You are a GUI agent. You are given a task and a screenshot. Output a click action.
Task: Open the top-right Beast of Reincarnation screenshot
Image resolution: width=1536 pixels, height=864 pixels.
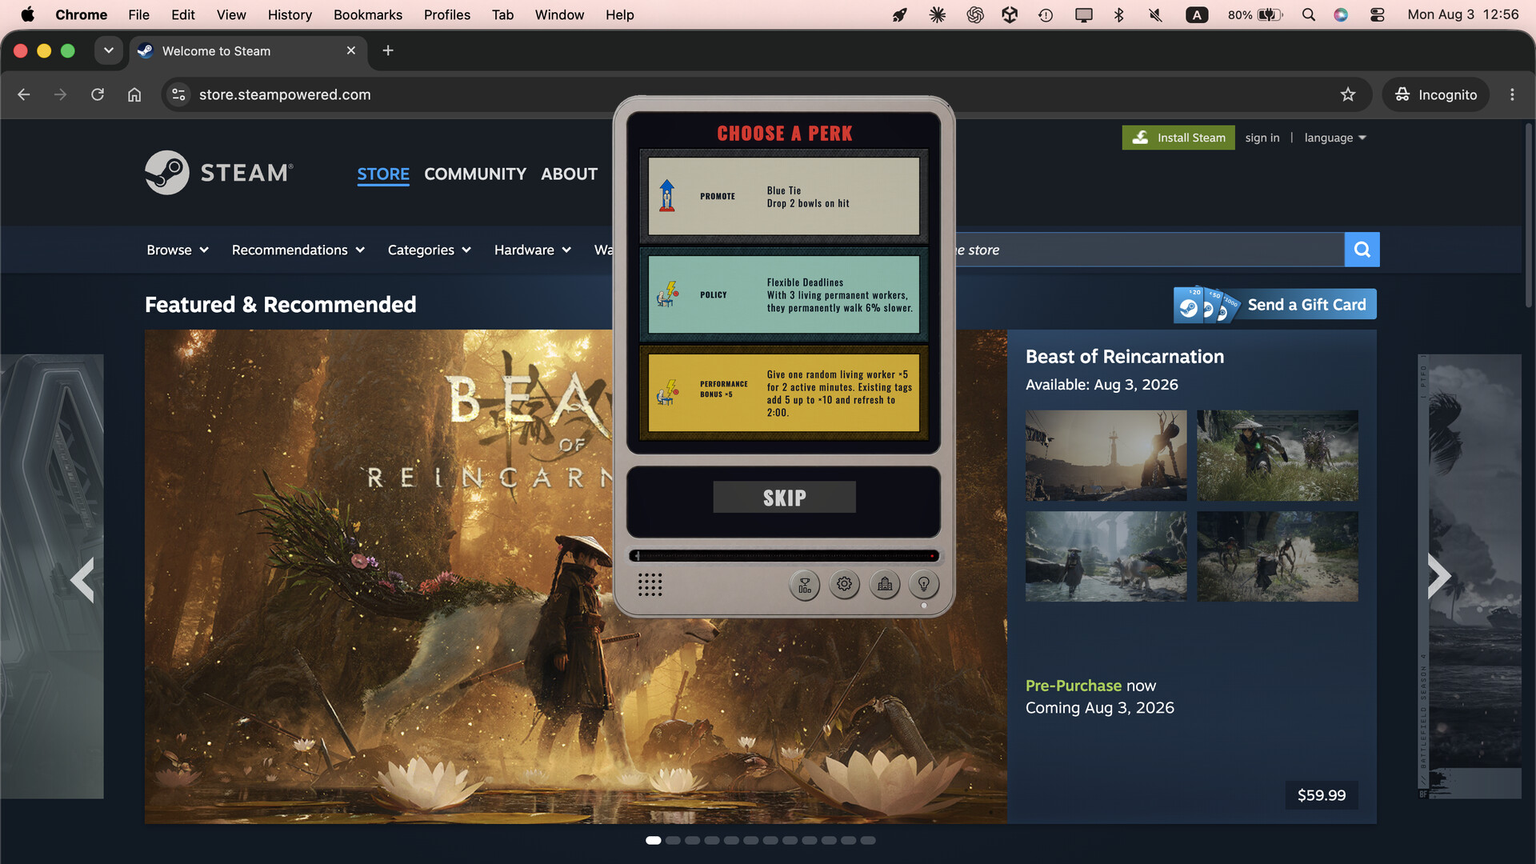pyautogui.click(x=1278, y=456)
